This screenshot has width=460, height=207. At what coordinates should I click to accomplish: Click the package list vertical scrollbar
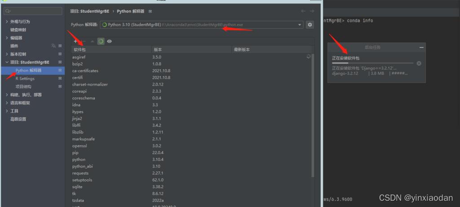click(313, 115)
